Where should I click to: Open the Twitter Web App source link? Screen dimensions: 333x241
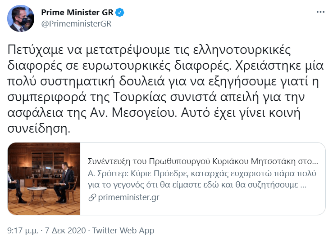point(123,231)
